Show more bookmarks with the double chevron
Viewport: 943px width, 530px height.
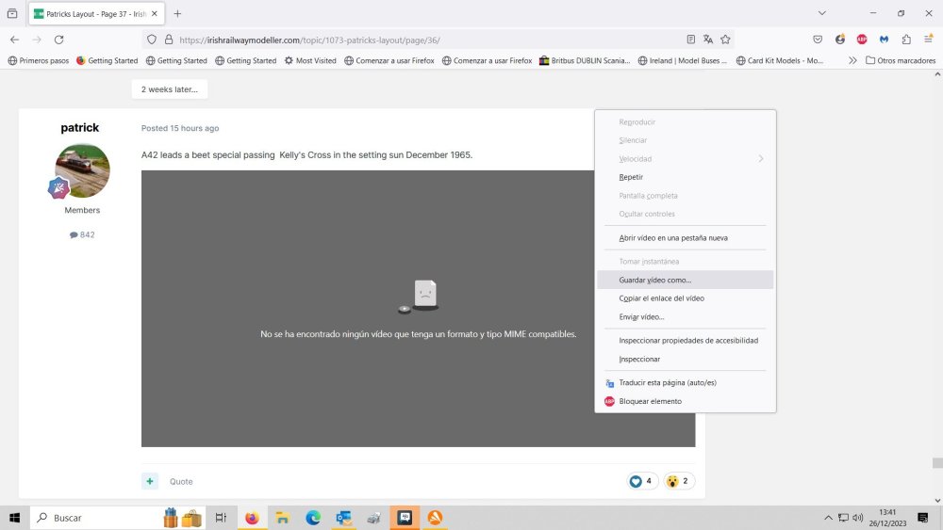[852, 60]
